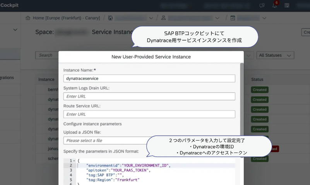The width and height of the screenshot is (310, 185).
Task: Expand the global account breadcrumb dropdown
Action: coord(151,18)
